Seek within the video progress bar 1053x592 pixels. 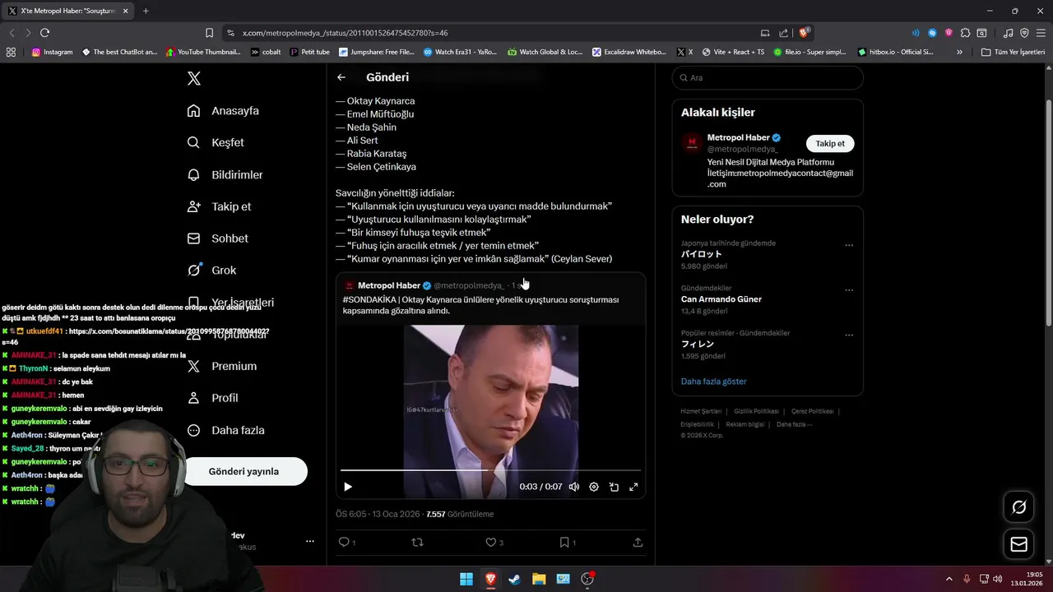490,470
